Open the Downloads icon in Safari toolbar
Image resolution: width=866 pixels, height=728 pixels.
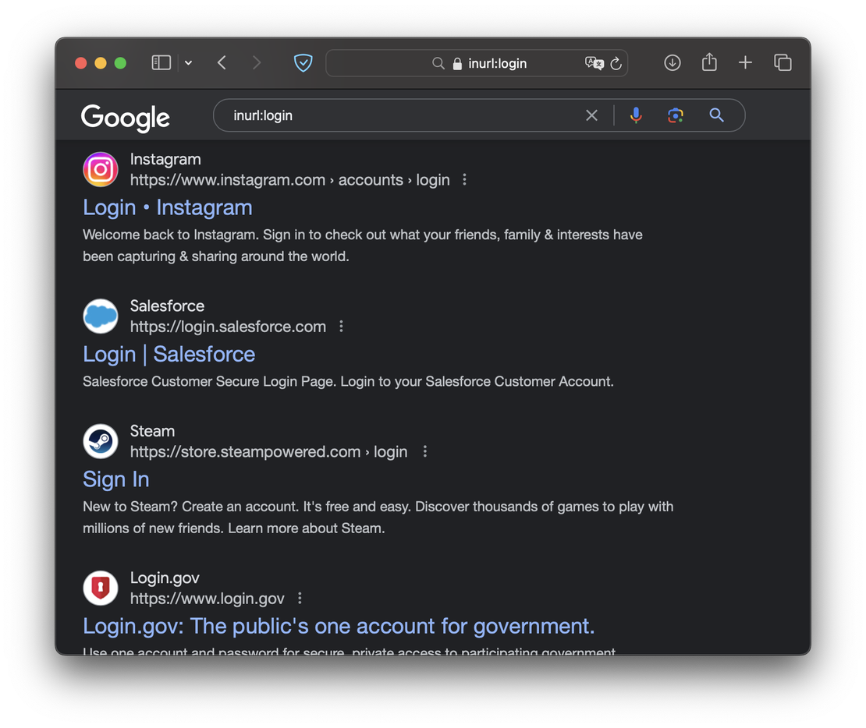coord(672,62)
